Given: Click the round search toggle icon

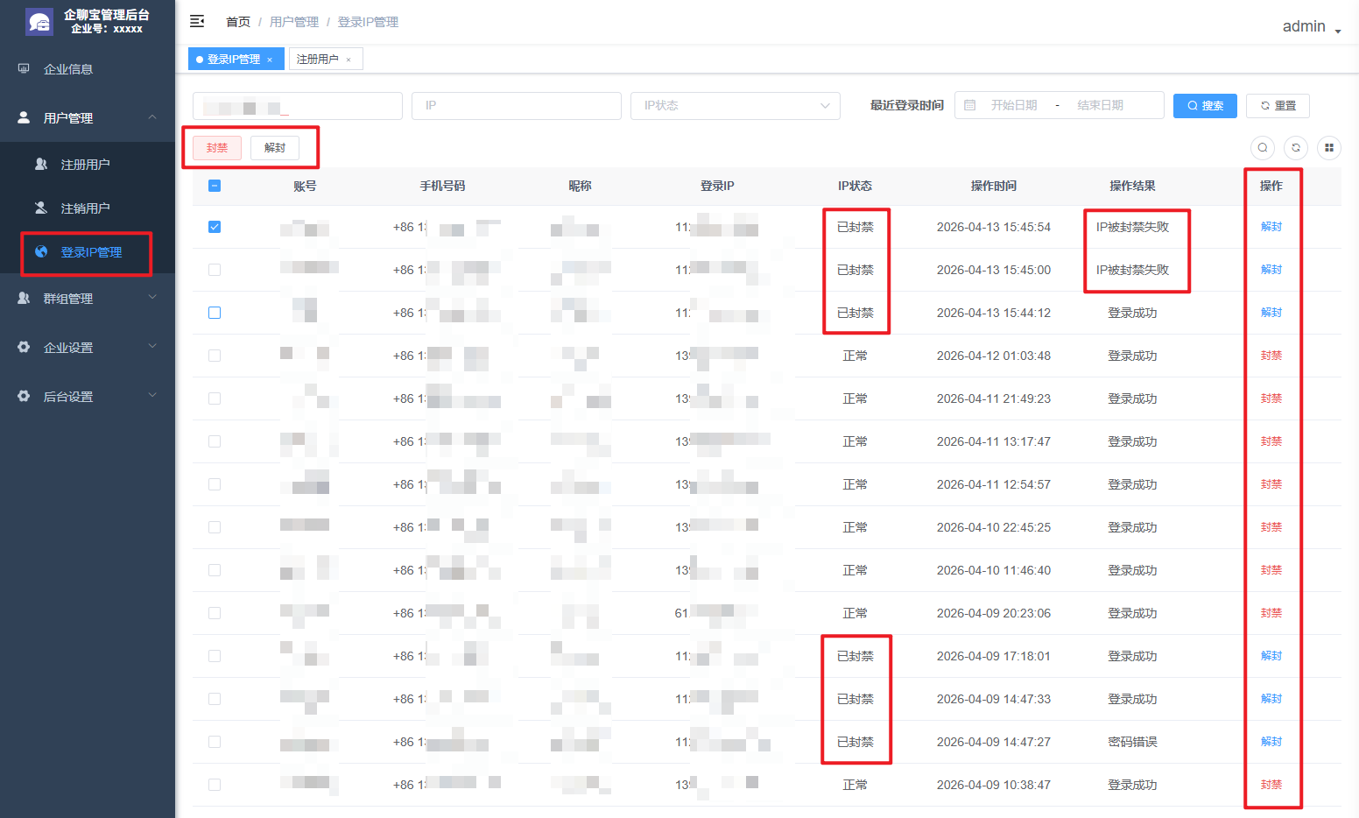Looking at the screenshot, I should tap(1262, 148).
